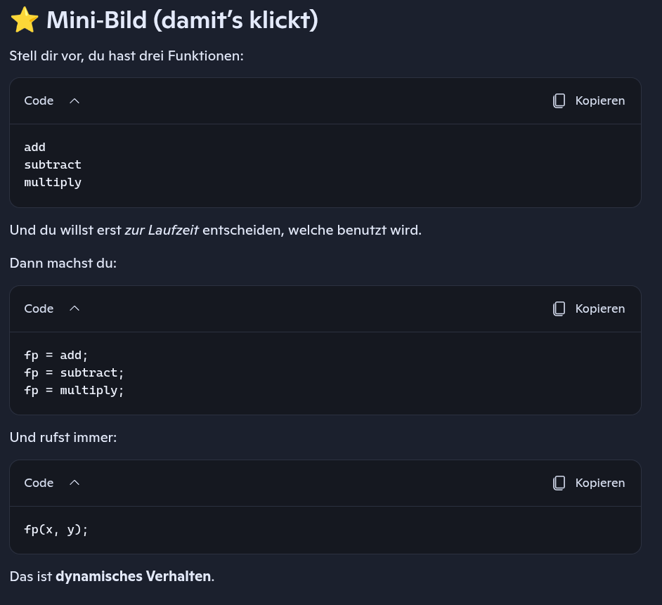Click Kopieren on the fp(x, y) block
Image resolution: width=662 pixels, height=605 pixels.
pyautogui.click(x=600, y=483)
